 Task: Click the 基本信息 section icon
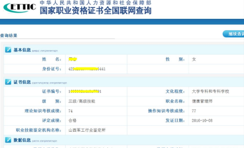point(8,50)
